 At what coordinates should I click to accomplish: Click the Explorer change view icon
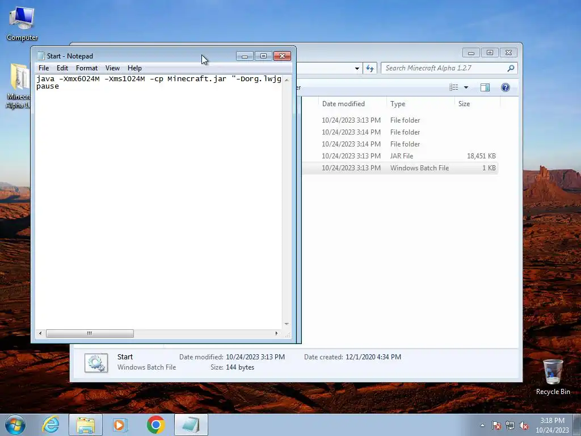coord(453,87)
